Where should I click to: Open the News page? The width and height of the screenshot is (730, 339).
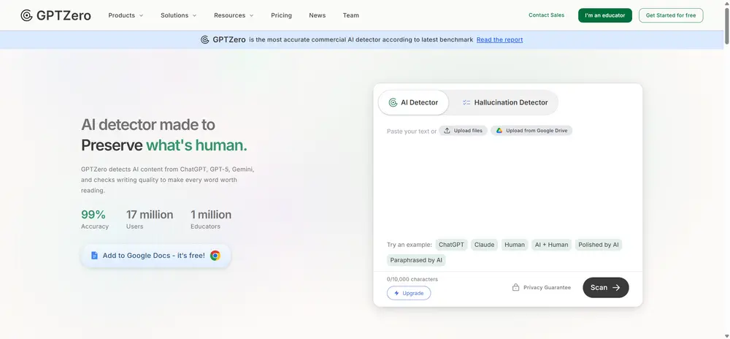click(317, 15)
